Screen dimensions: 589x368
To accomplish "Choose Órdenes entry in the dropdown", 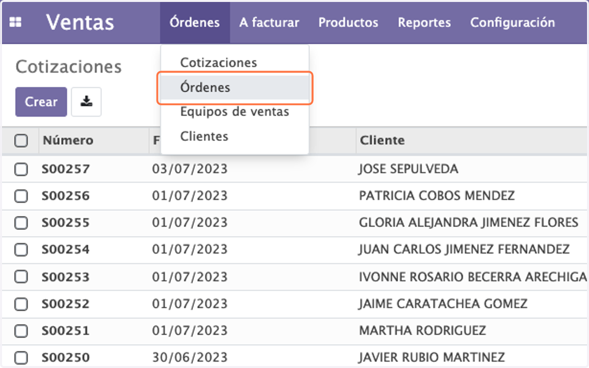I will coord(235,88).
